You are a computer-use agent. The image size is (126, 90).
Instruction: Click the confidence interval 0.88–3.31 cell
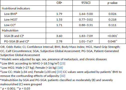[86, 25]
